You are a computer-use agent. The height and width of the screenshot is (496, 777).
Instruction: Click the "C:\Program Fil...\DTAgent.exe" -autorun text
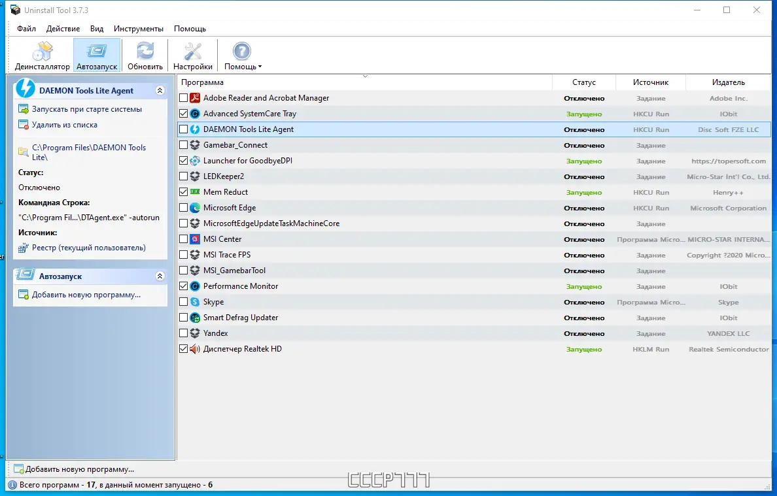tap(89, 218)
